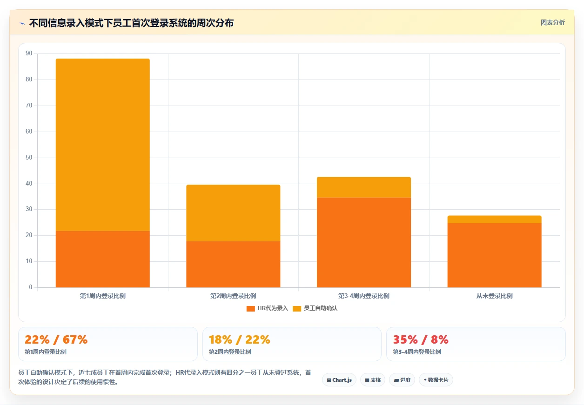Click the HR代为录入 segment of 从未登录比例 bar
The width and height of the screenshot is (584, 405).
coord(495,255)
